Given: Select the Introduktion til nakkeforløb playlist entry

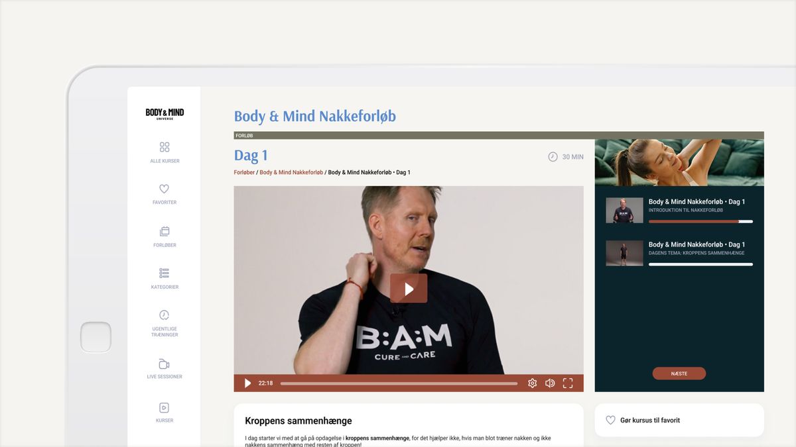Looking at the screenshot, I should (x=678, y=209).
